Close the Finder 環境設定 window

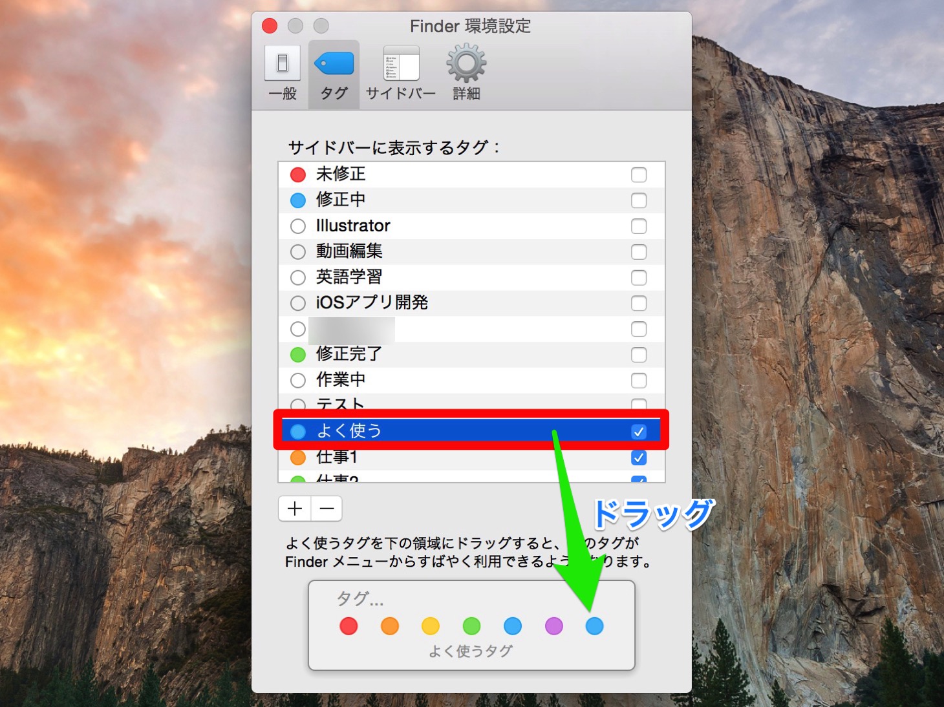coord(270,26)
